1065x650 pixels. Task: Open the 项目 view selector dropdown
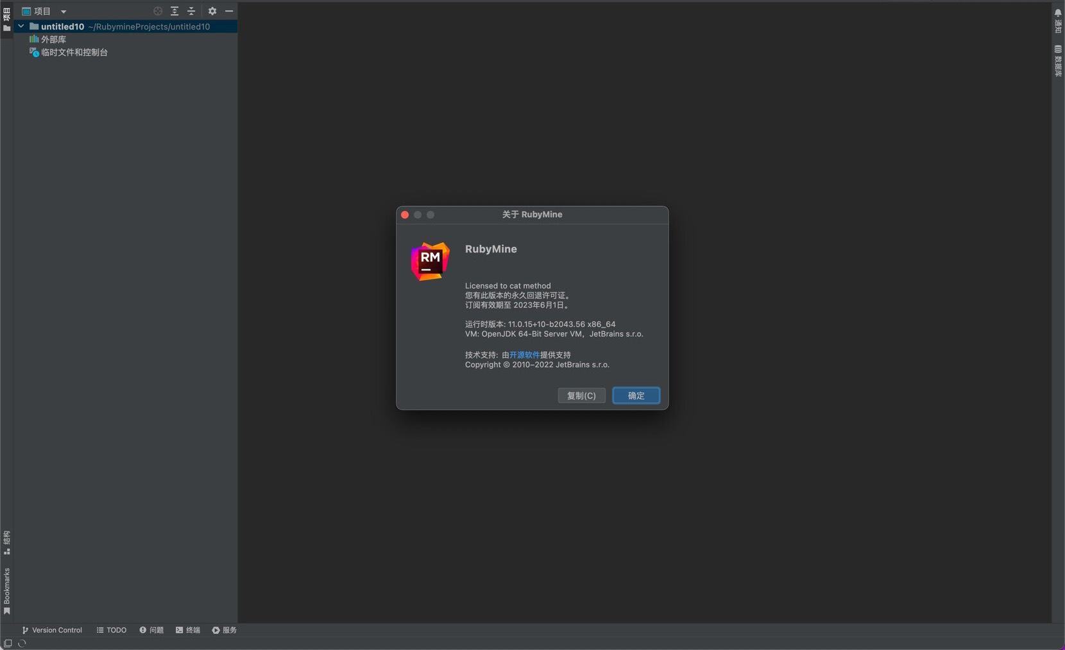[44, 11]
